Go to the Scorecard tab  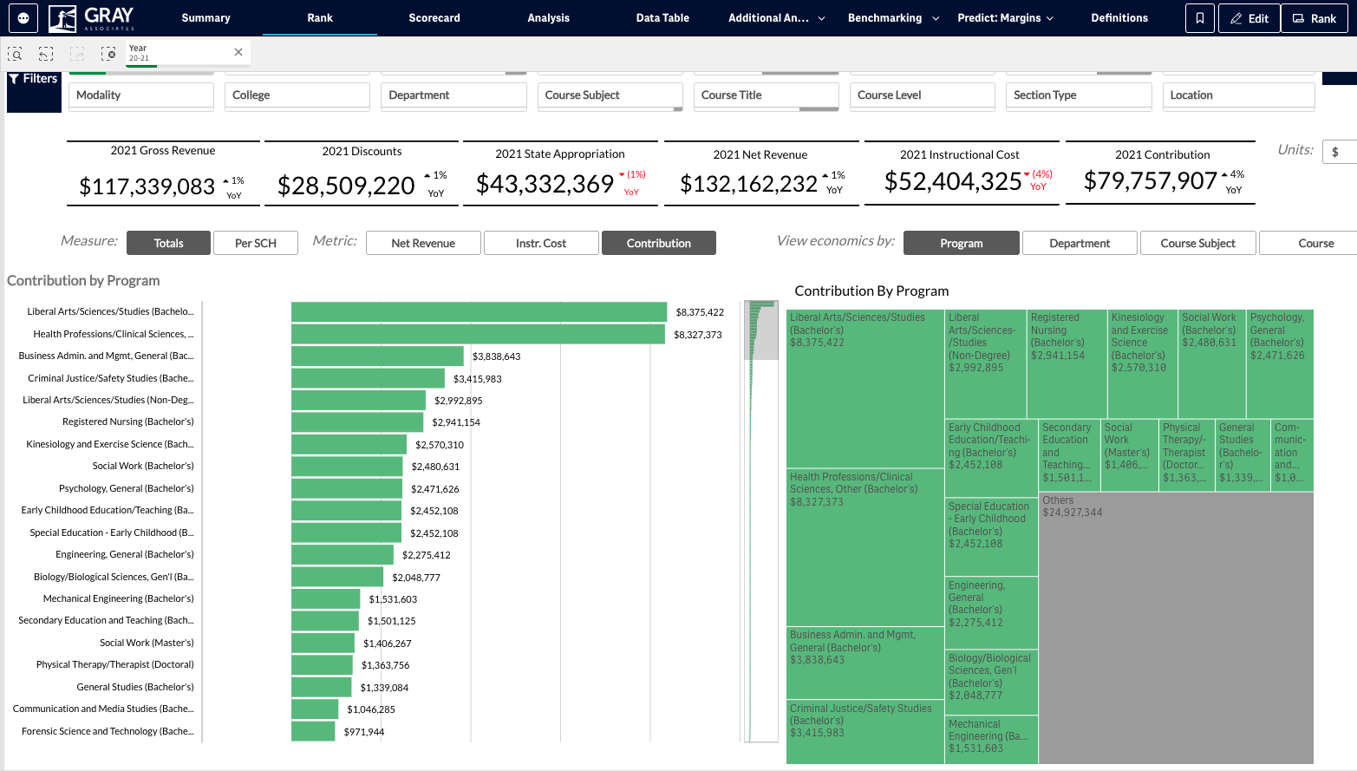coord(434,17)
